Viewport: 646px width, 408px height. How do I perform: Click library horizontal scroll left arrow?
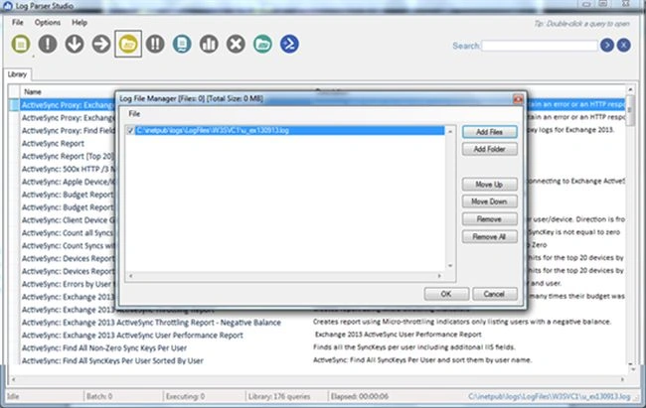(x=13, y=379)
